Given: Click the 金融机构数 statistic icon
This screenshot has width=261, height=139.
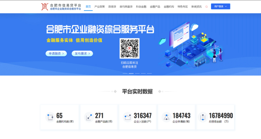Looking at the screenshot, I should pos(50,117).
